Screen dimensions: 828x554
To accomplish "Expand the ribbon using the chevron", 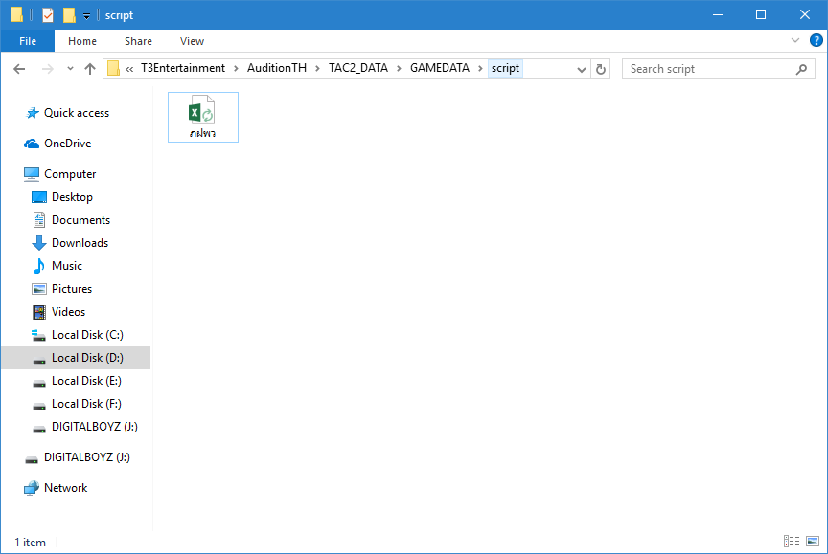I will pyautogui.click(x=795, y=41).
